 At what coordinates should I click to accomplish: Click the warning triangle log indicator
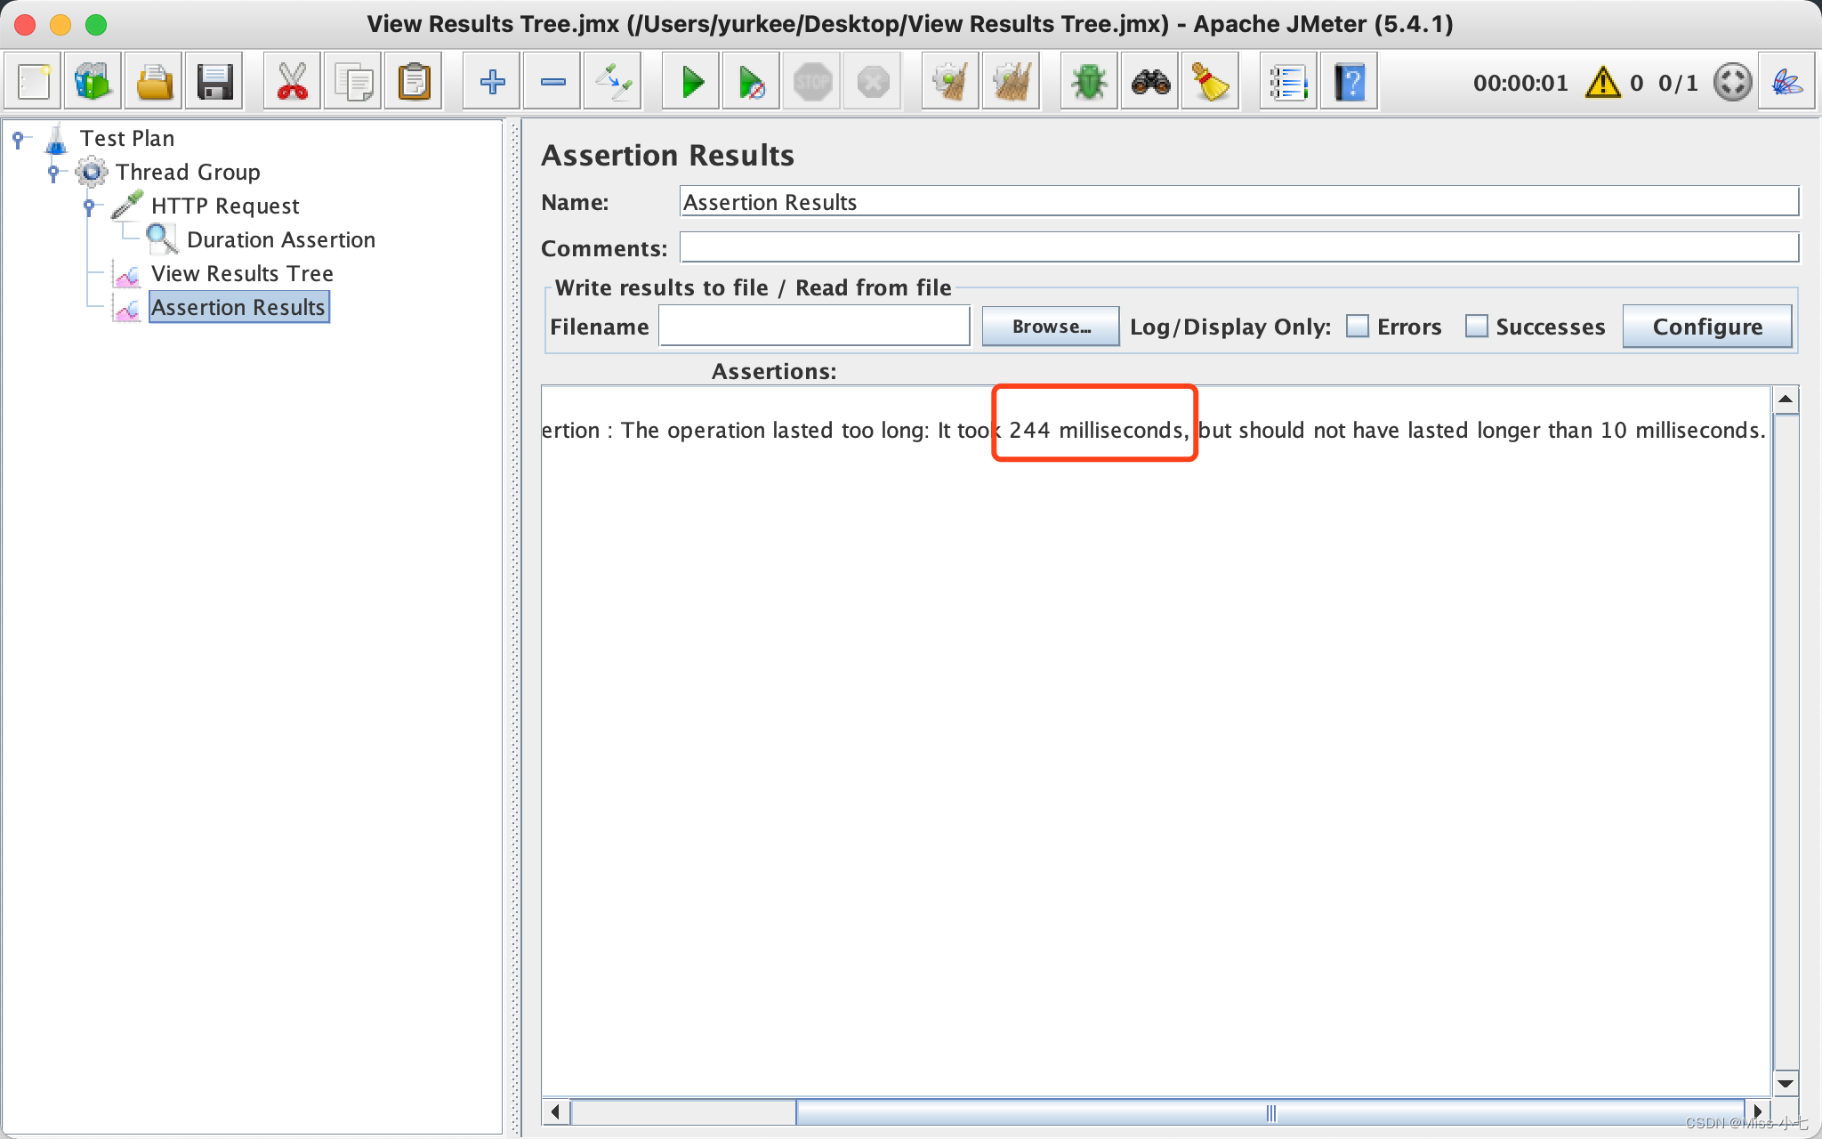[1603, 83]
